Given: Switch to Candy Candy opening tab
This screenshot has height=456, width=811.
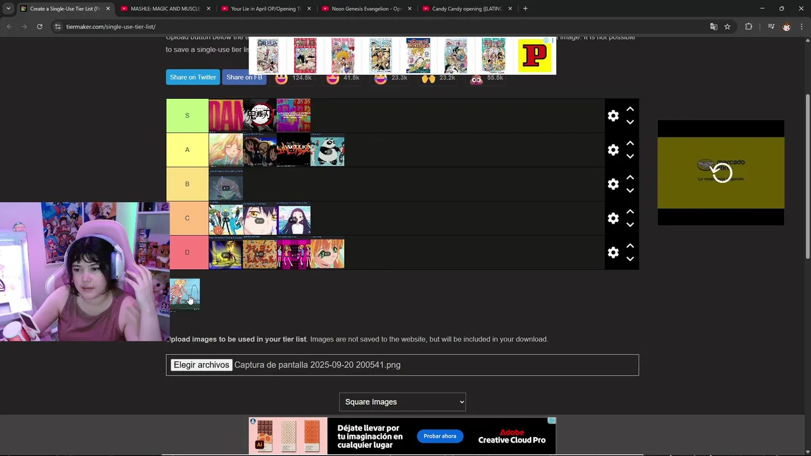Looking at the screenshot, I should point(466,9).
